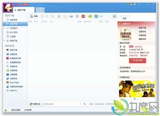Screen dimensions: 160x116
Task: Open the 免费高清下载 app
Action: 15,58
